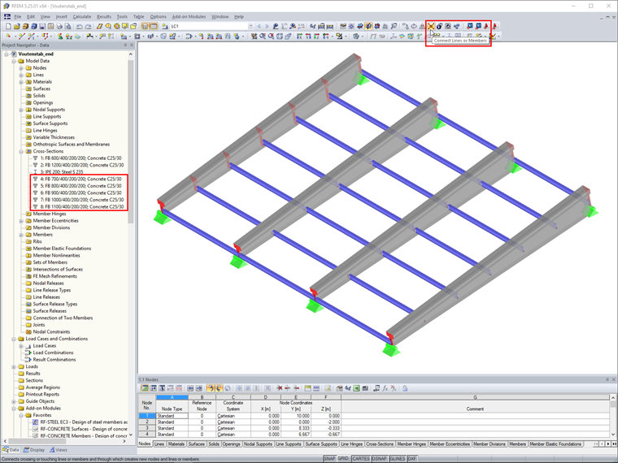Click column A header in Nodes table

(x=172, y=397)
